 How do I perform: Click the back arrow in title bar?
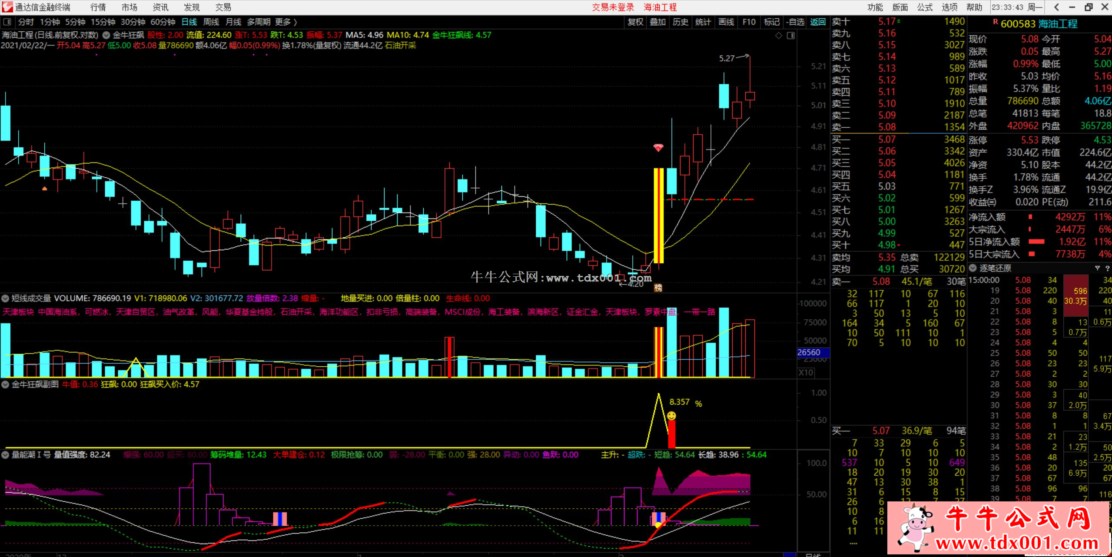click(1057, 7)
